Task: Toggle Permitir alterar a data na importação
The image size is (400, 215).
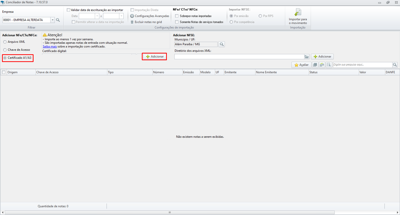Action: tap(73, 22)
